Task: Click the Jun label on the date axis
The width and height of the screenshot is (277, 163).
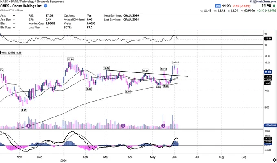Action: (x=174, y=157)
